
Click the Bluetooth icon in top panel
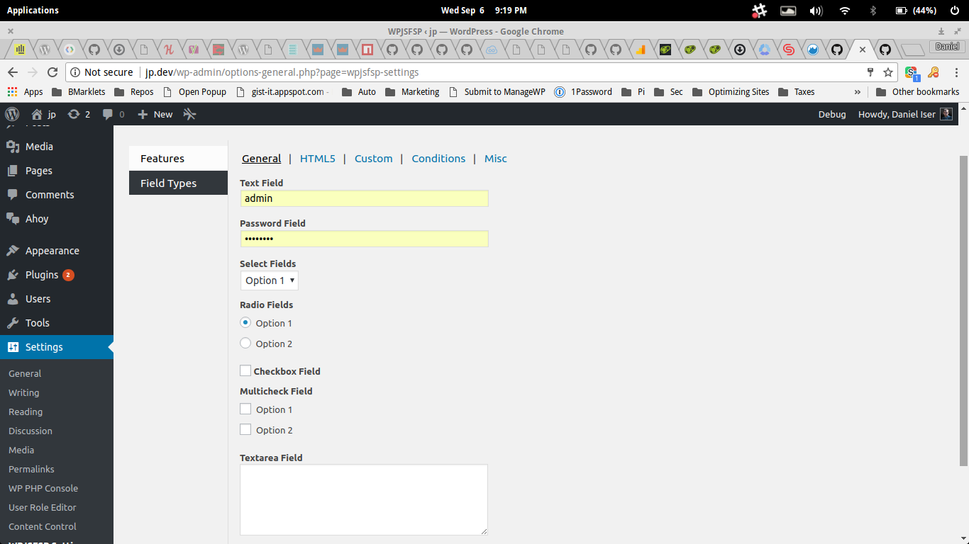point(874,11)
